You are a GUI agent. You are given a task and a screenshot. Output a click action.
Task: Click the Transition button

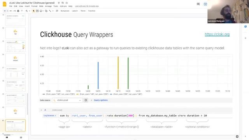point(92,11)
